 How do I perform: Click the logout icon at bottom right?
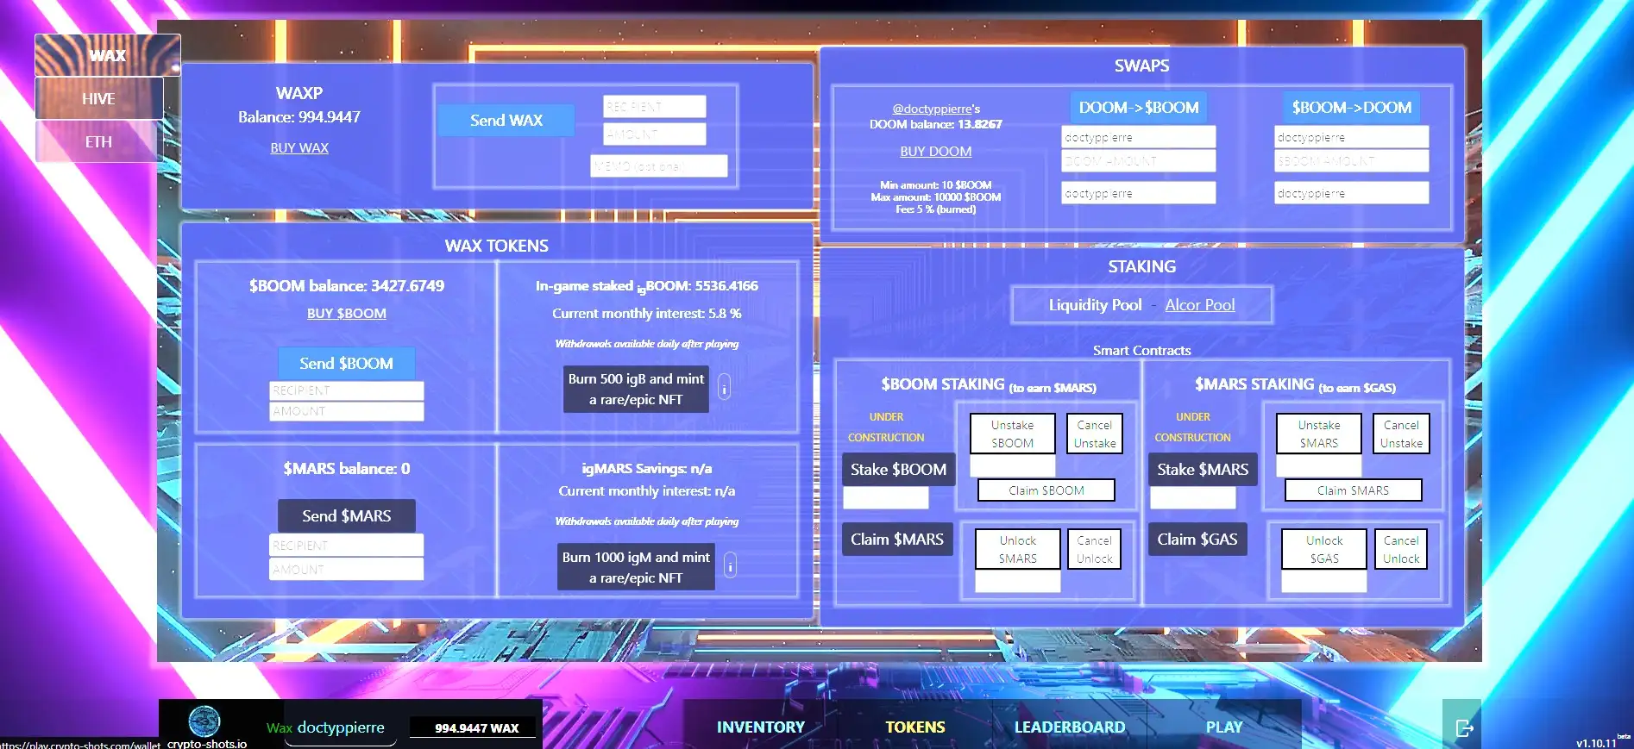(x=1463, y=727)
